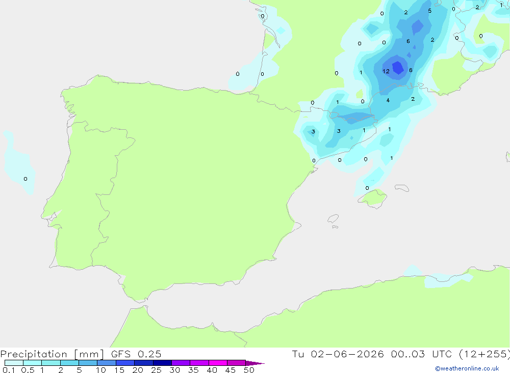Click the 'Precipitation [mm]' title text

pos(53,354)
